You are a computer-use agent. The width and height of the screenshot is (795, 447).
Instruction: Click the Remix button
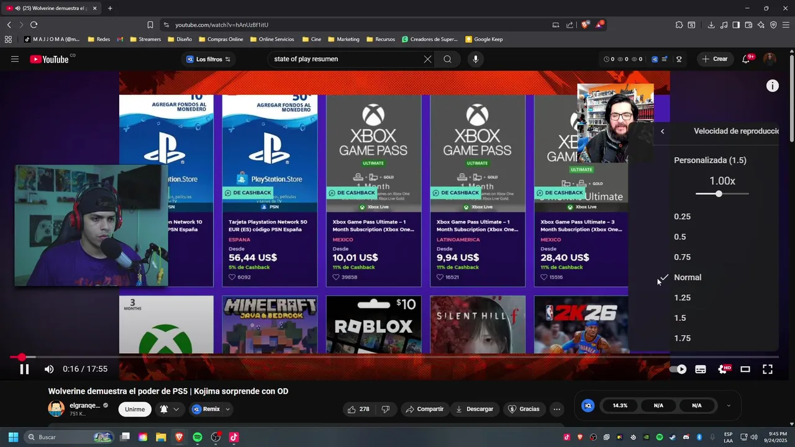point(206,409)
